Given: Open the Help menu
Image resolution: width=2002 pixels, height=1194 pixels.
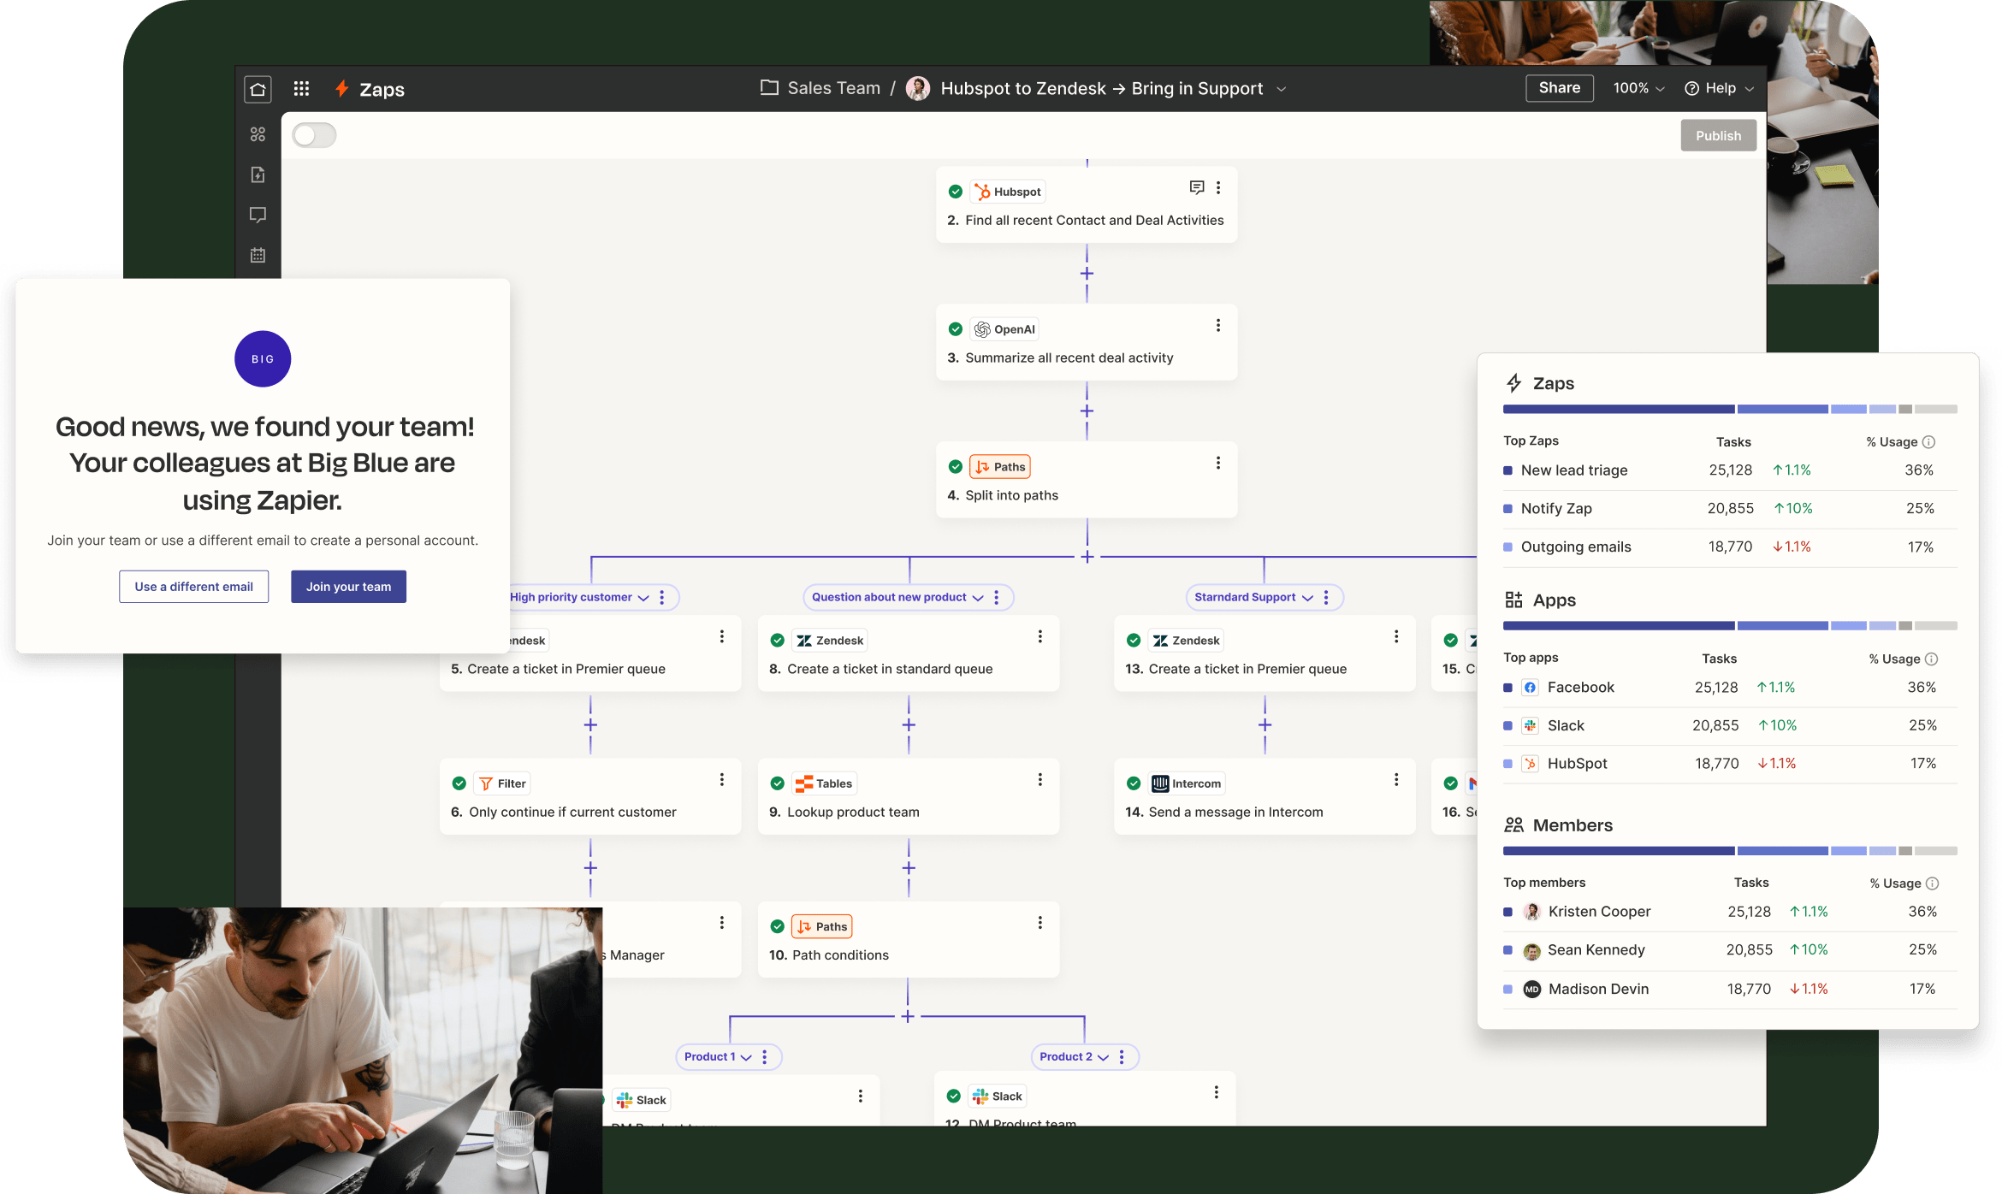Looking at the screenshot, I should pos(1719,88).
